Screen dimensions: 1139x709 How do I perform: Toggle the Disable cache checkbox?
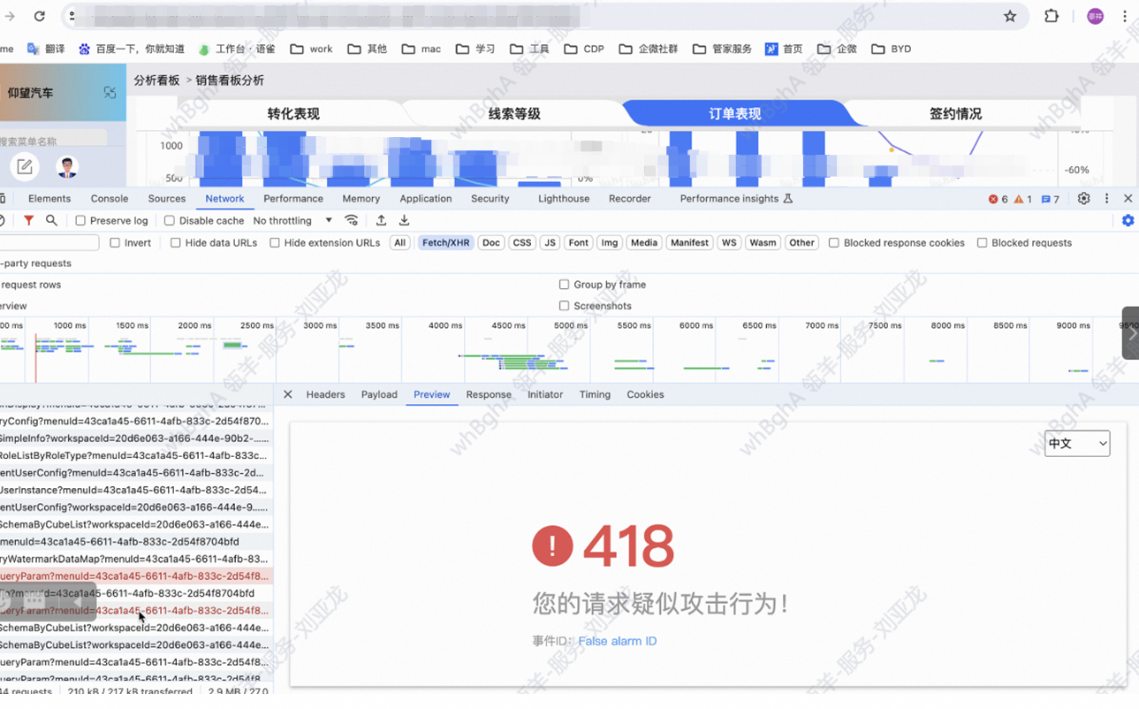[170, 221]
